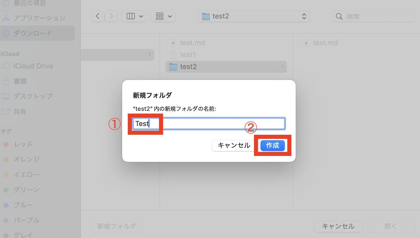
Task: Open the view options dropdown
Action: [x=134, y=16]
